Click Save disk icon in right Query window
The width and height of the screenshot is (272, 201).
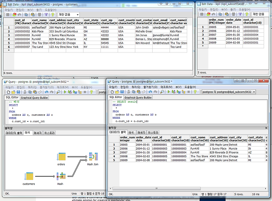pyautogui.click(x=122, y=92)
